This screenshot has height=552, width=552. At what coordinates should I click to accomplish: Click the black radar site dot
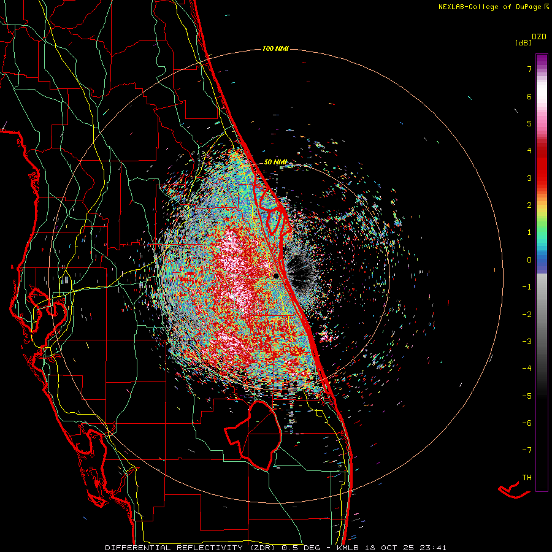(276, 275)
